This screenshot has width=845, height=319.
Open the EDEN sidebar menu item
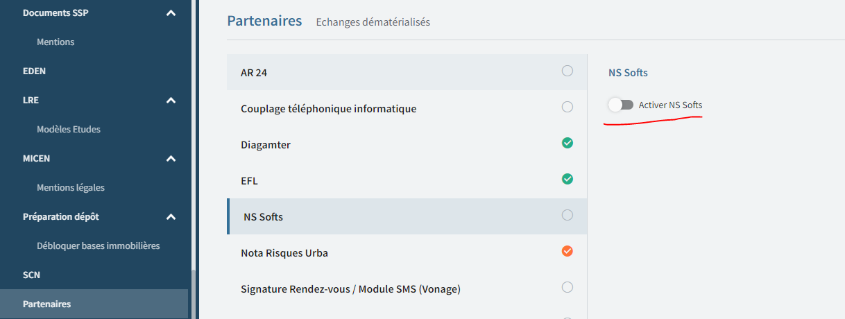(35, 71)
